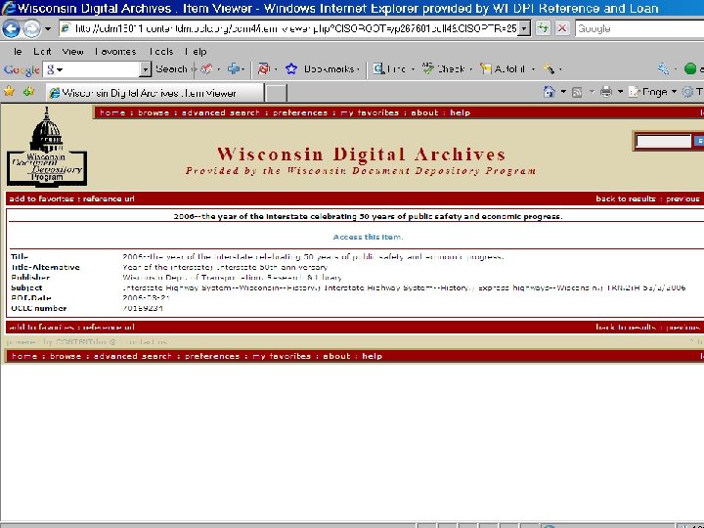Click the browser Forward arrow button

31,29
